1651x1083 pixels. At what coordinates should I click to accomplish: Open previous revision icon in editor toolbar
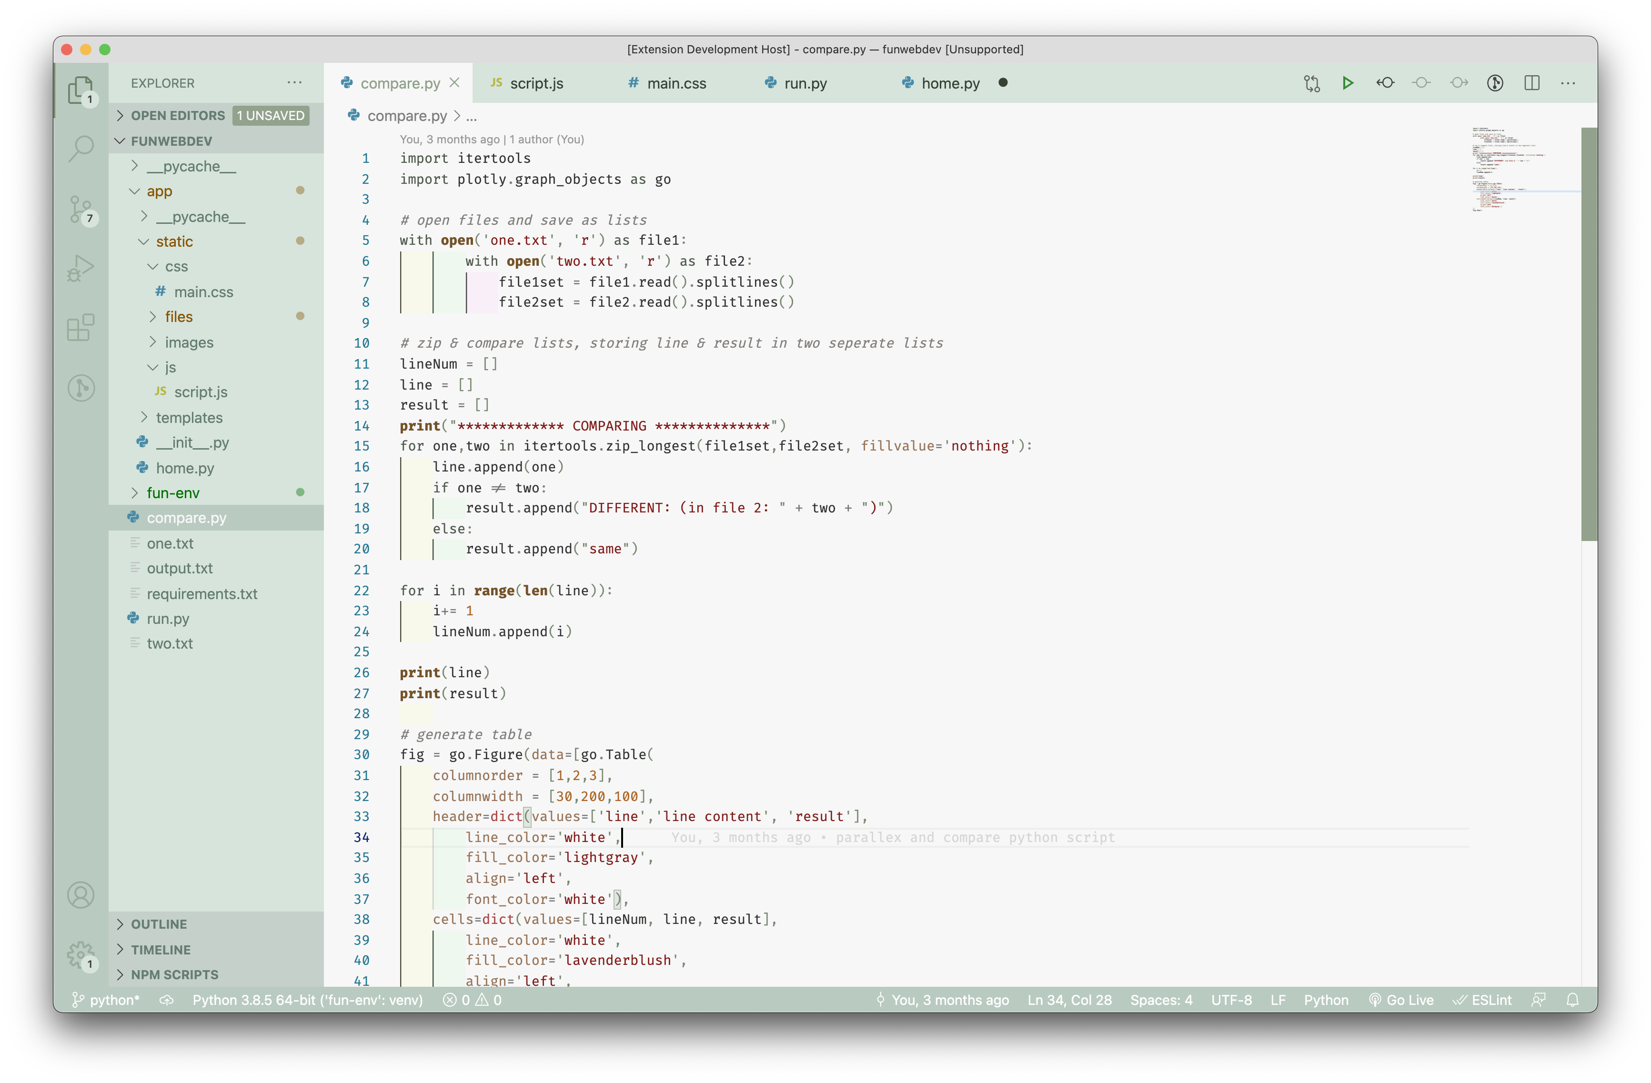click(1385, 83)
